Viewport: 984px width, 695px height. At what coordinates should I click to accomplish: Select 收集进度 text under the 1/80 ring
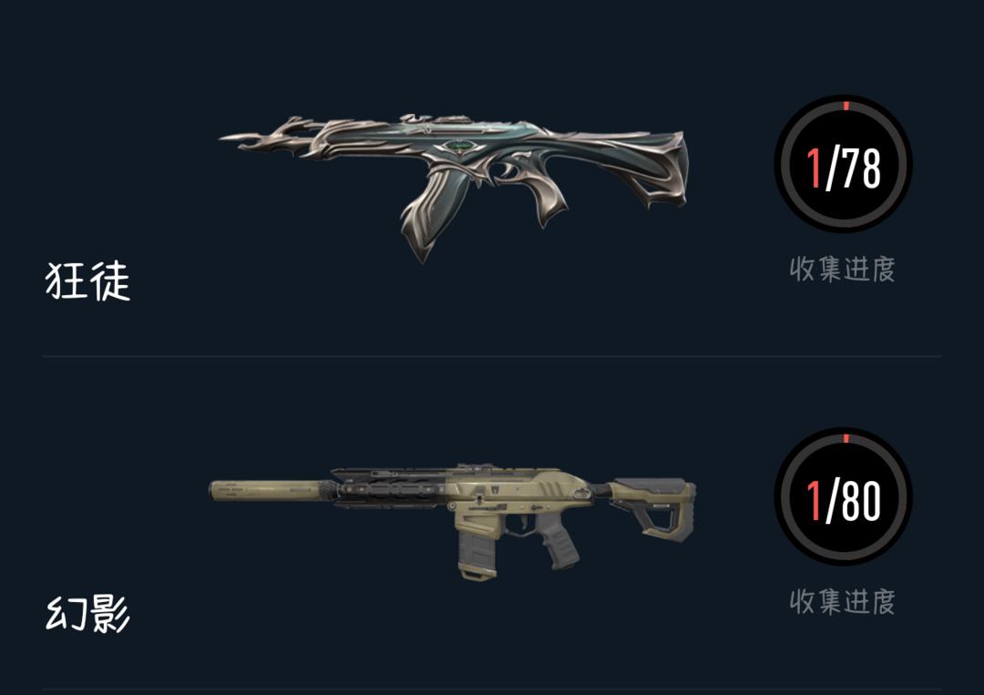[x=842, y=601]
